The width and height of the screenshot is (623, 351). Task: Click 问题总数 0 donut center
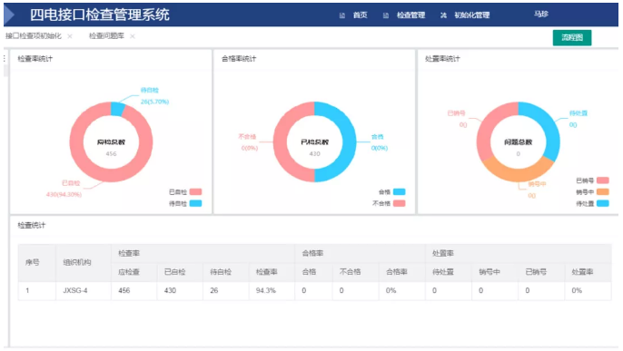(518, 147)
